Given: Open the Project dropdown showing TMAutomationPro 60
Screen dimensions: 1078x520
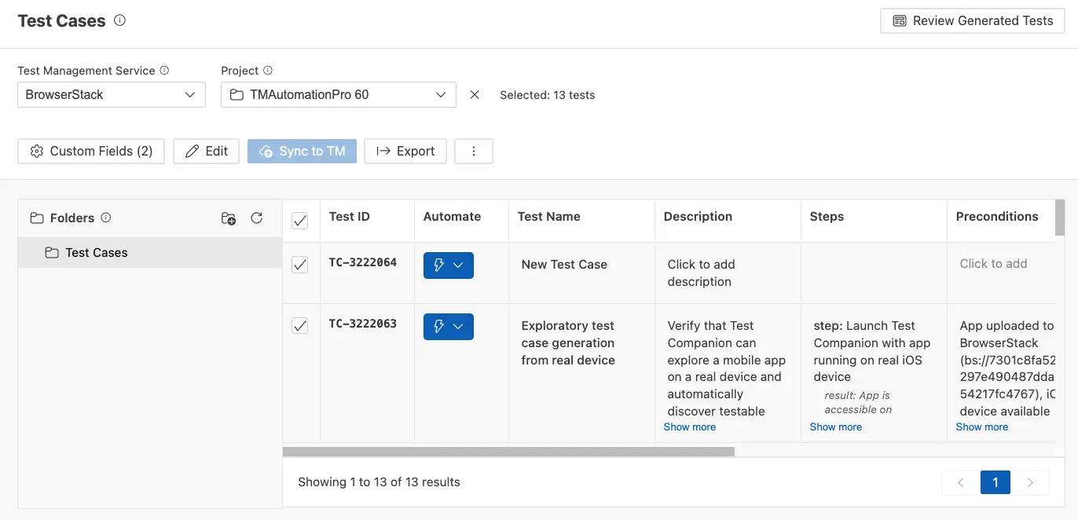Looking at the screenshot, I should (338, 94).
